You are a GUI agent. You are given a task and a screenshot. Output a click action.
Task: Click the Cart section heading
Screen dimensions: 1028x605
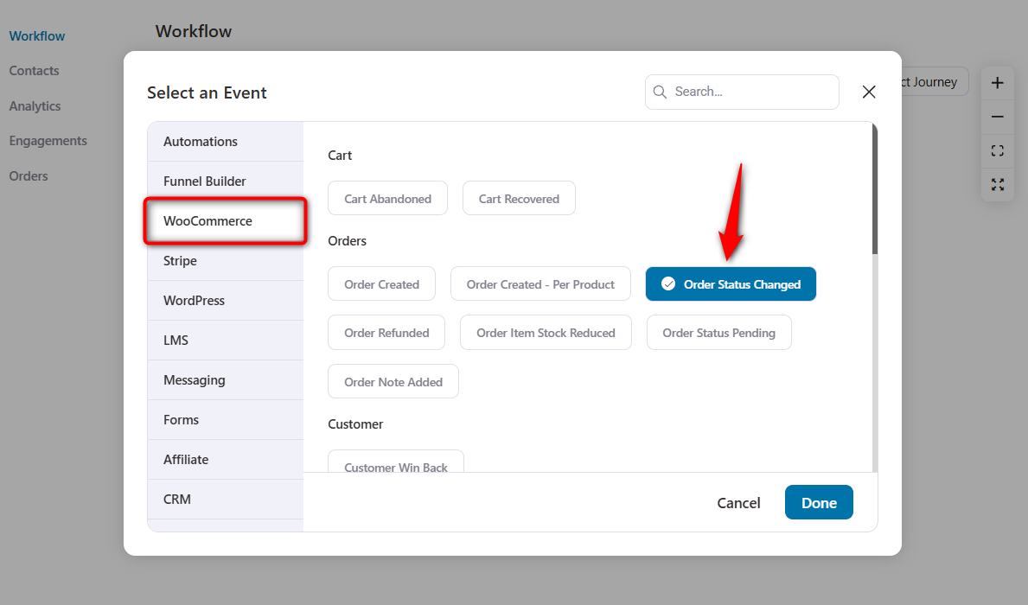point(340,156)
